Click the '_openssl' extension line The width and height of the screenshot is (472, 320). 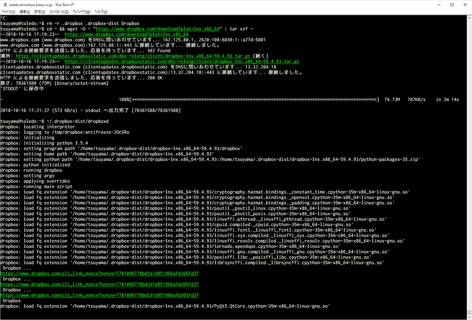(197, 197)
